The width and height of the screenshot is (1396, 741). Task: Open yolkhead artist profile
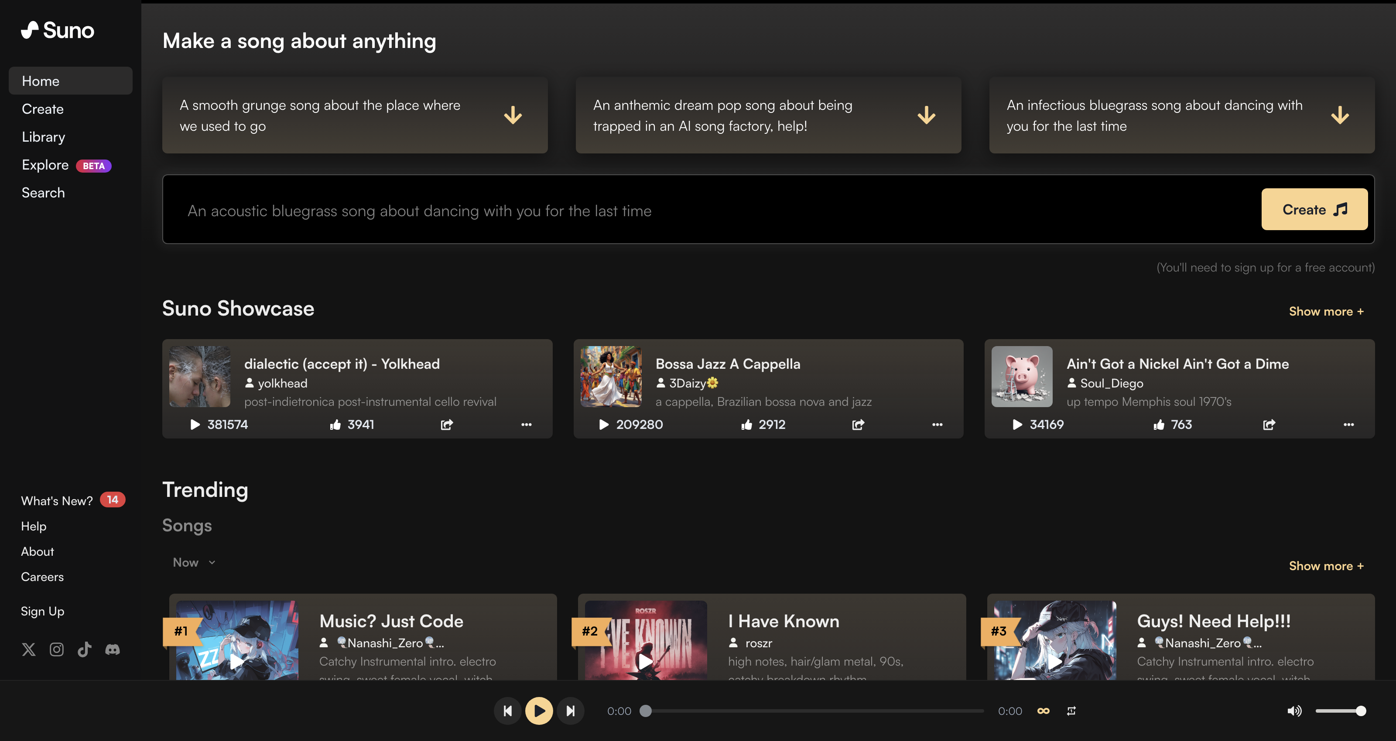(x=282, y=384)
